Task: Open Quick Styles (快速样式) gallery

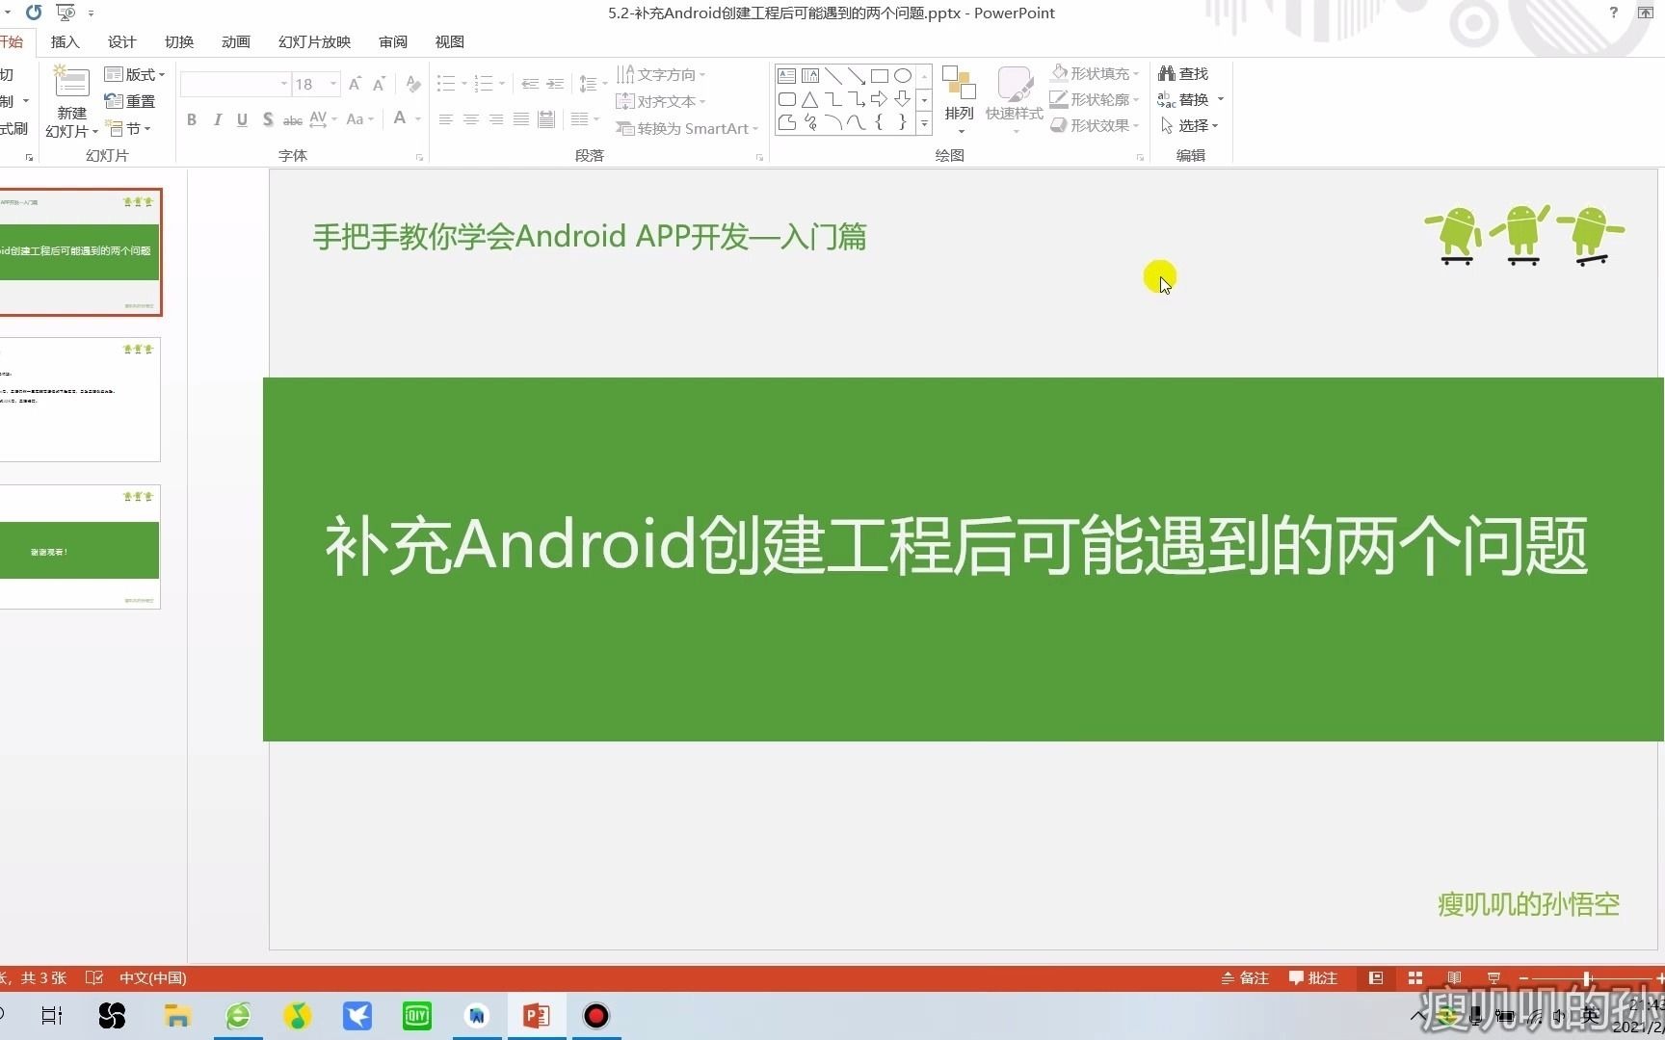Action: click(1015, 99)
